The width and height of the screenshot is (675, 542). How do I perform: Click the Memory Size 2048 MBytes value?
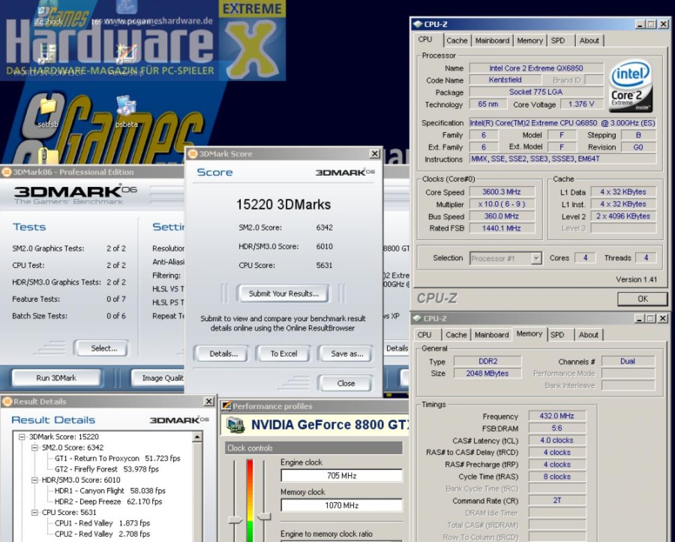point(488,374)
